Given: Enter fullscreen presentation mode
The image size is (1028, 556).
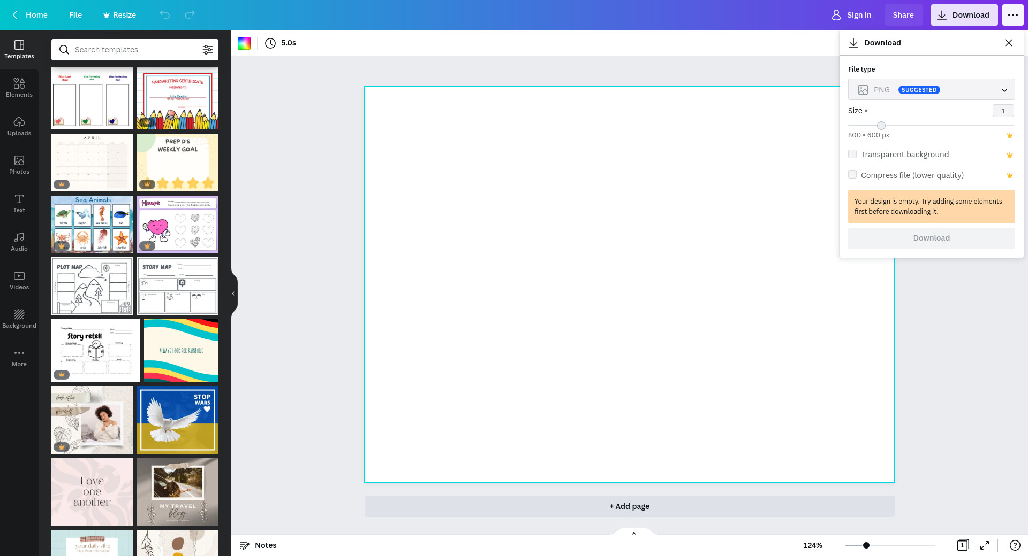Looking at the screenshot, I should (985, 545).
